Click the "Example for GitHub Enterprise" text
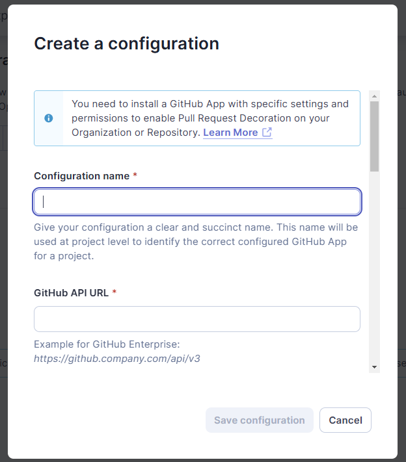Screen dimensions: 406x462 tap(106, 344)
